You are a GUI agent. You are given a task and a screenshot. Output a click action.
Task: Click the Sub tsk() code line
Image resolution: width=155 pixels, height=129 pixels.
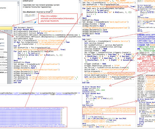(x=87, y=39)
